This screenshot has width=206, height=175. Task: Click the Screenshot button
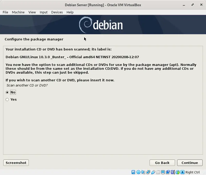click(16, 163)
